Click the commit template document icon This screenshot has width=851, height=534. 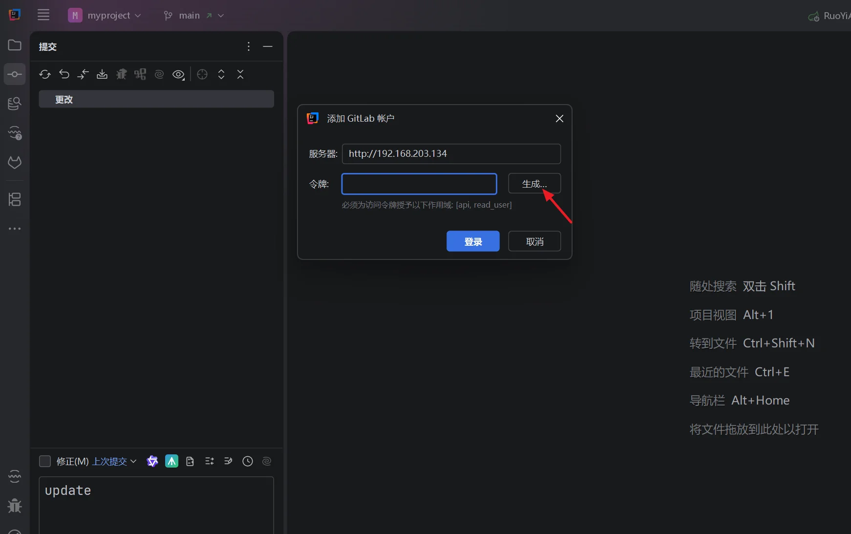pyautogui.click(x=190, y=461)
